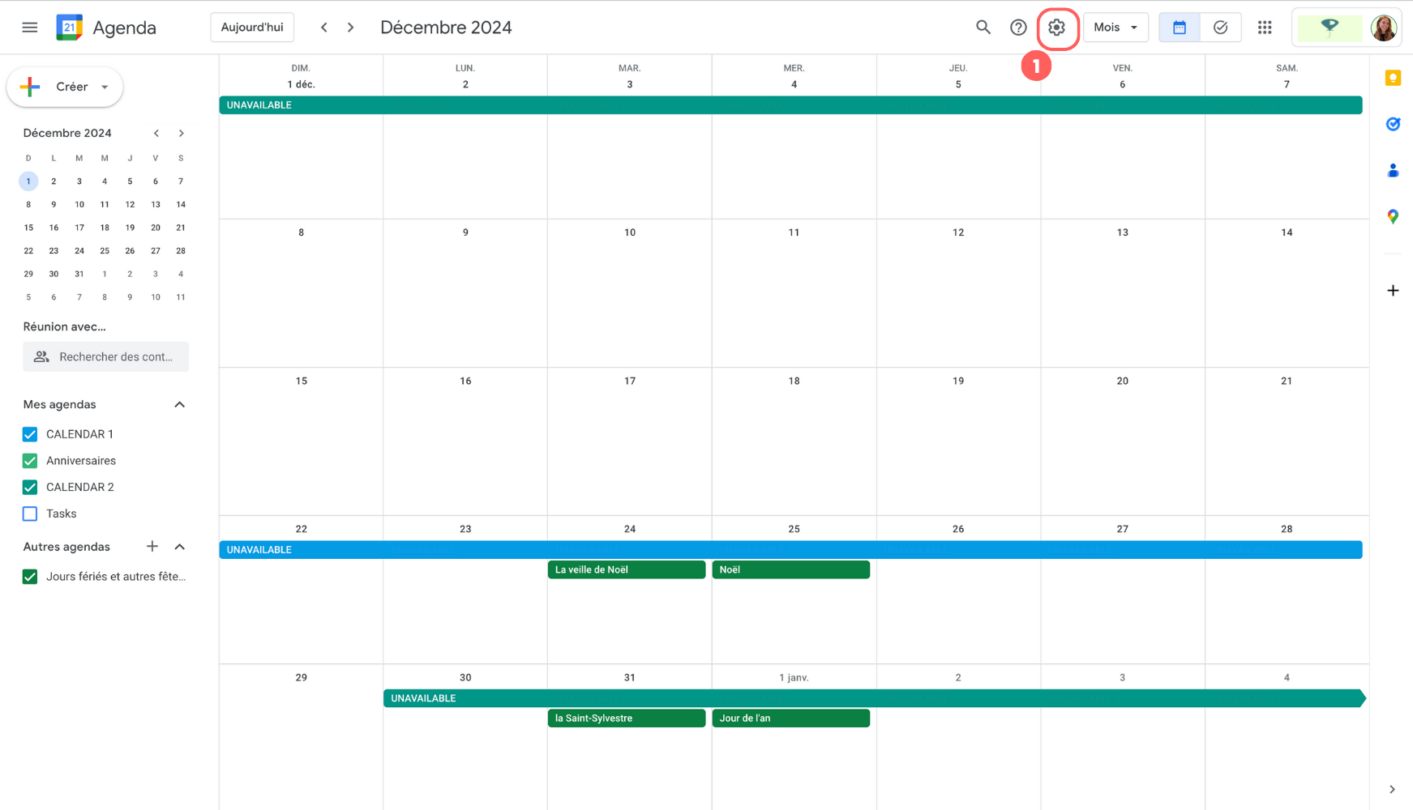Switch to the Tasks view tab
The height and width of the screenshot is (810, 1413).
(x=1220, y=28)
